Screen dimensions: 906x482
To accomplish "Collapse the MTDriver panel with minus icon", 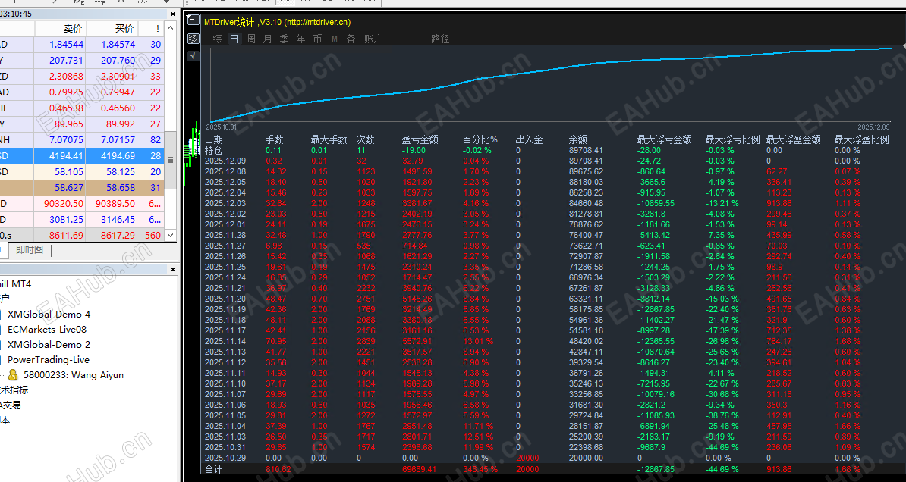I will [193, 20].
